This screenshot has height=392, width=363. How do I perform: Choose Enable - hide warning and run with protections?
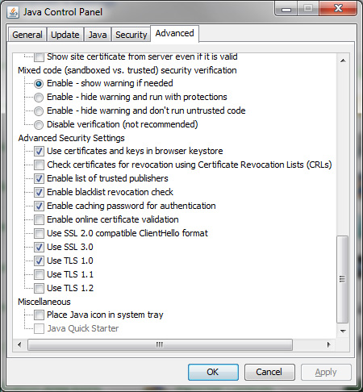point(39,97)
